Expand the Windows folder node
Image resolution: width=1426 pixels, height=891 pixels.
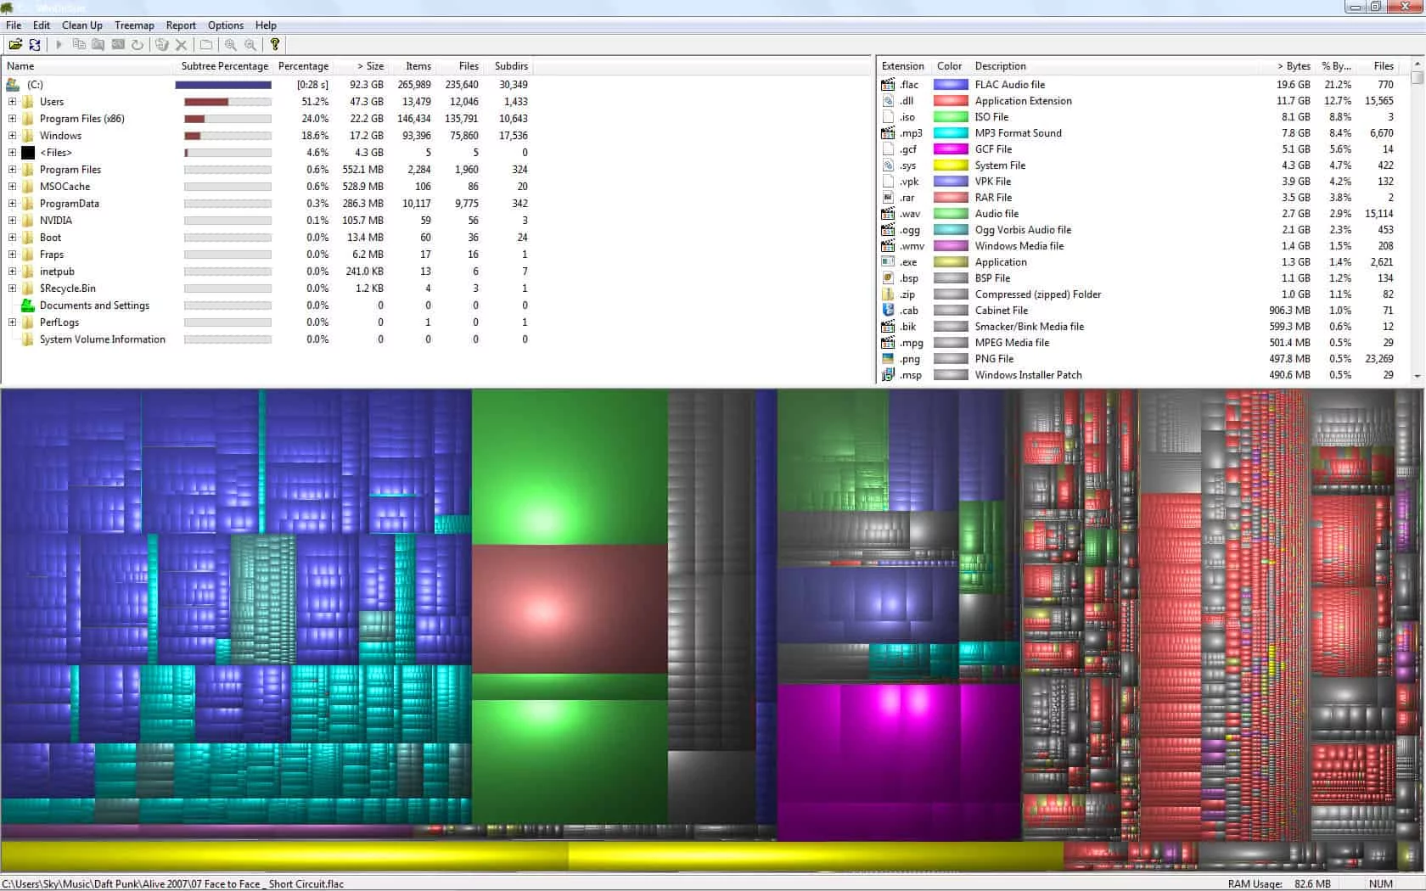[12, 136]
